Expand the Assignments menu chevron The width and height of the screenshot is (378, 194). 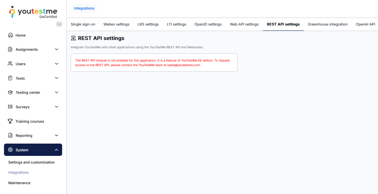click(x=57, y=49)
